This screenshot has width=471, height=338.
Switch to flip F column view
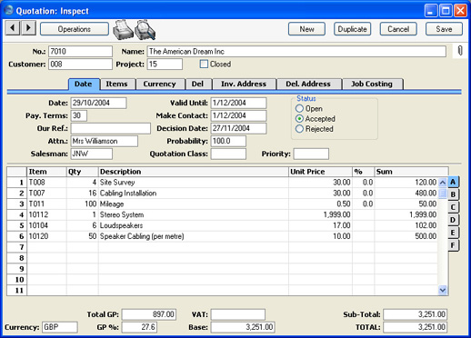tap(453, 245)
